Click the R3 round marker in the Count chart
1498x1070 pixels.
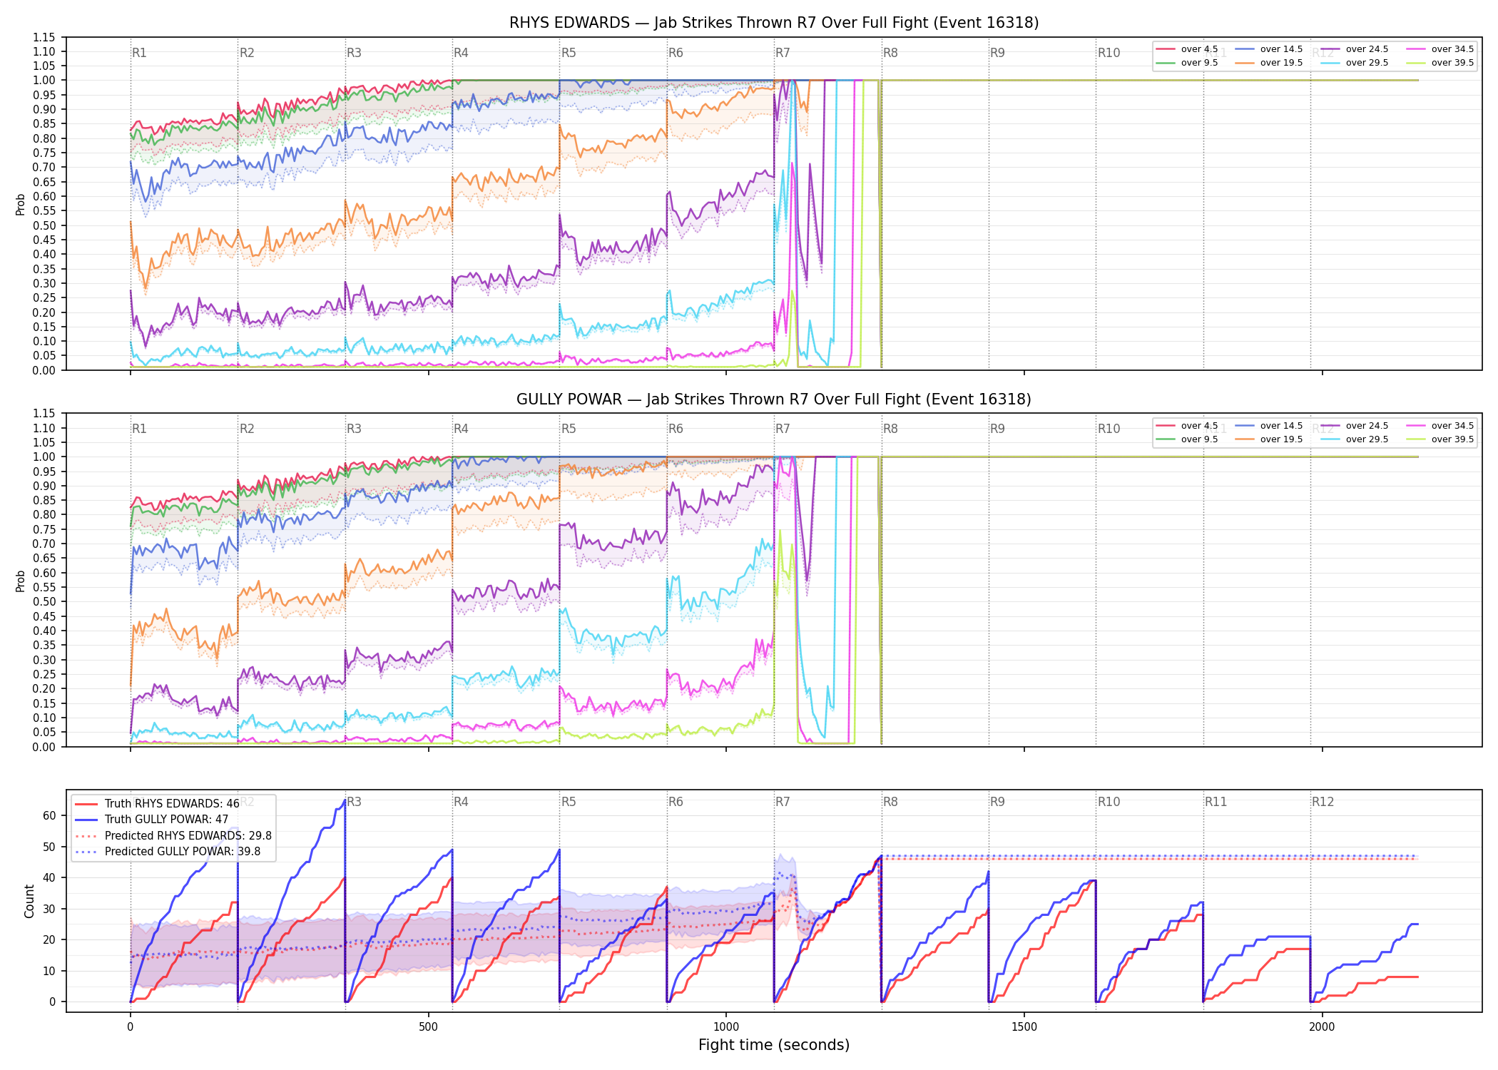[x=354, y=802]
